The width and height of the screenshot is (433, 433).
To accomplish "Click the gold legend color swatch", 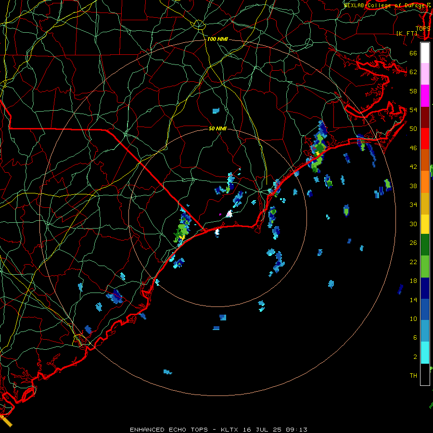I will pos(425,204).
